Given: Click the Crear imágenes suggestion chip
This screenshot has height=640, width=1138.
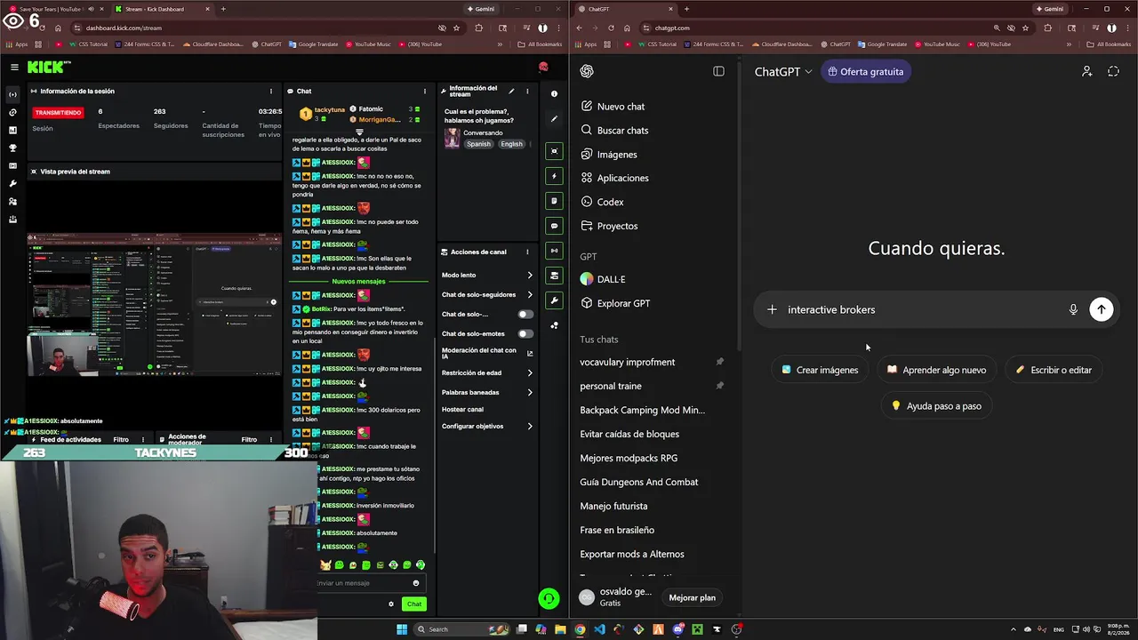Looking at the screenshot, I should coord(820,370).
